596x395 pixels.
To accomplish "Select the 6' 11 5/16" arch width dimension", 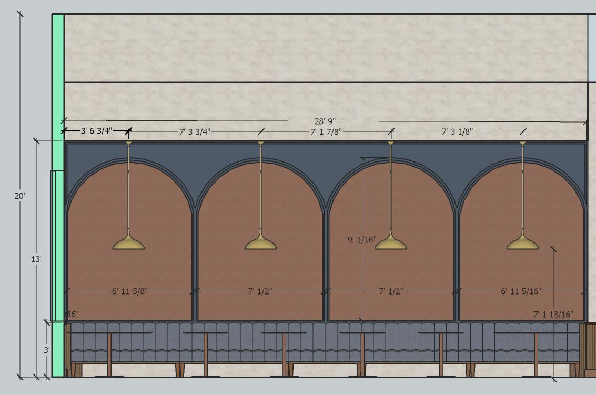I will 521,291.
